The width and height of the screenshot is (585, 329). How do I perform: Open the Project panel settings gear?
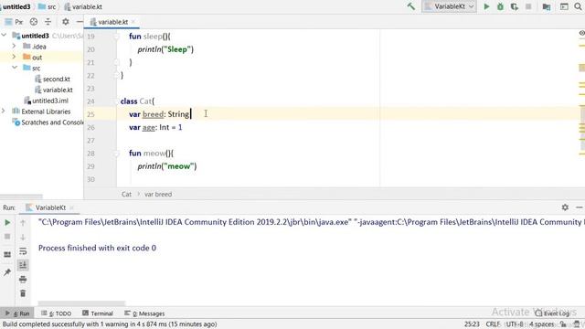tap(66, 22)
